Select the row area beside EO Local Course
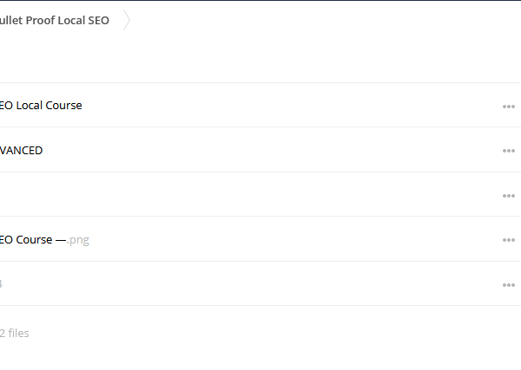Screen dimensions: 521x370 pos(289,105)
